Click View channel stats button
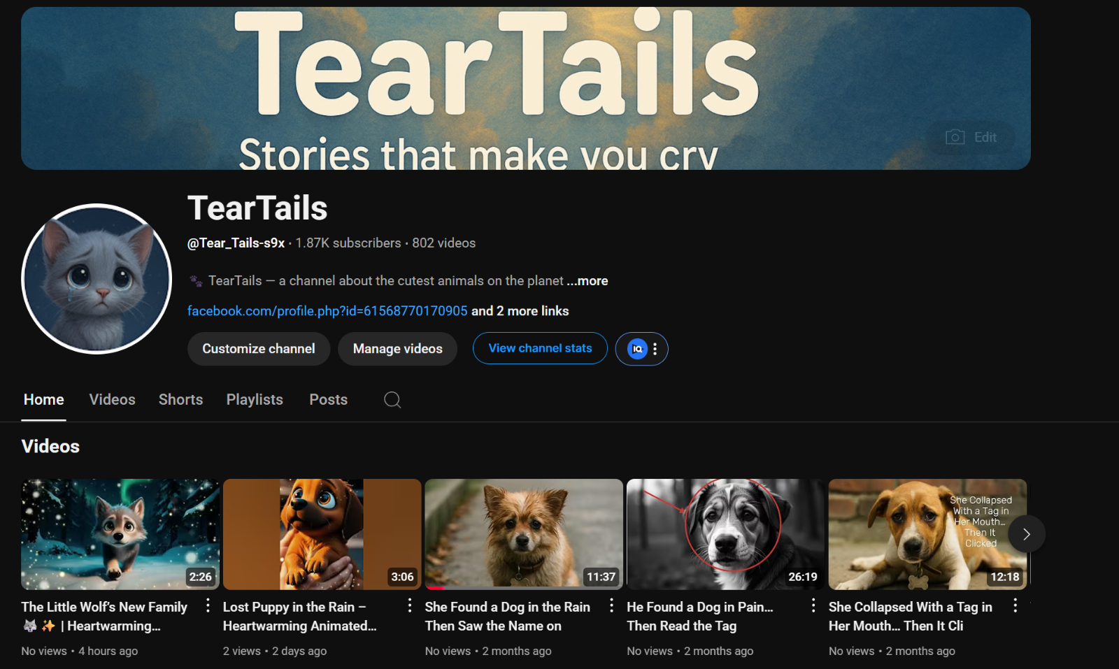 point(540,348)
